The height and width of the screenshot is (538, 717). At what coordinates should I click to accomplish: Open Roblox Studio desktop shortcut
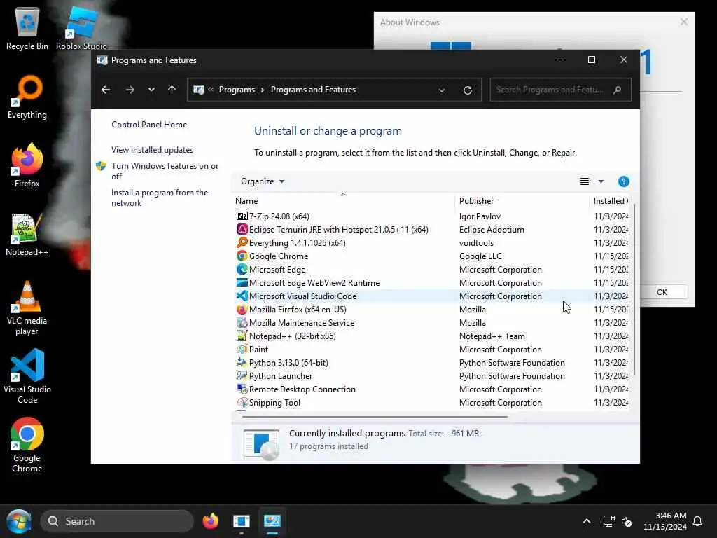[x=81, y=28]
